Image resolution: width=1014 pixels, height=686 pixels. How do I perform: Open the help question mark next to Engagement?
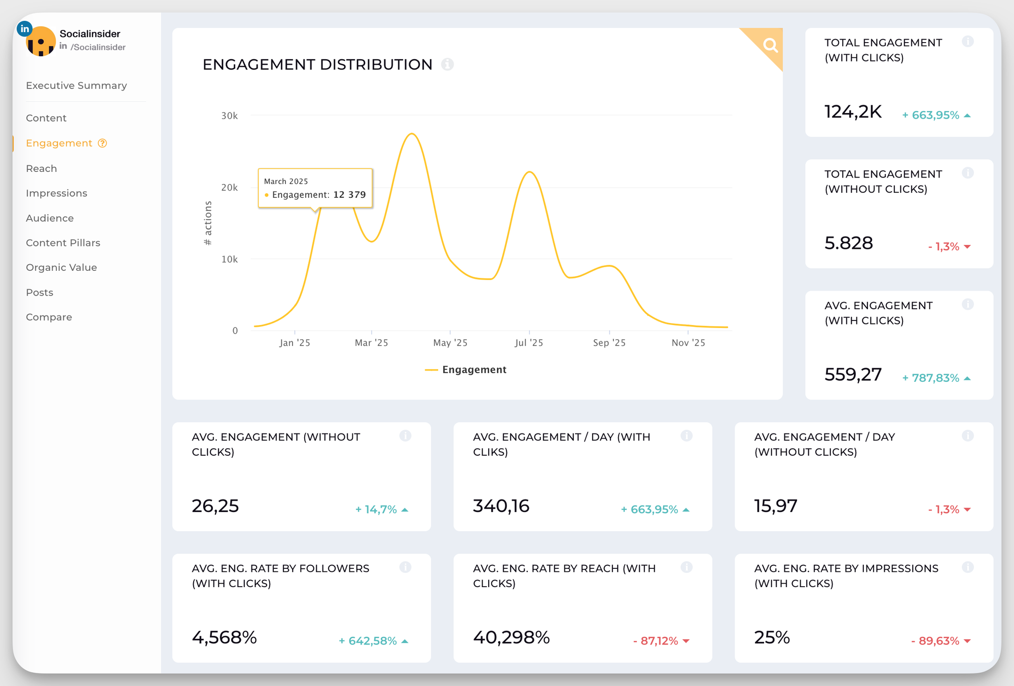point(102,143)
